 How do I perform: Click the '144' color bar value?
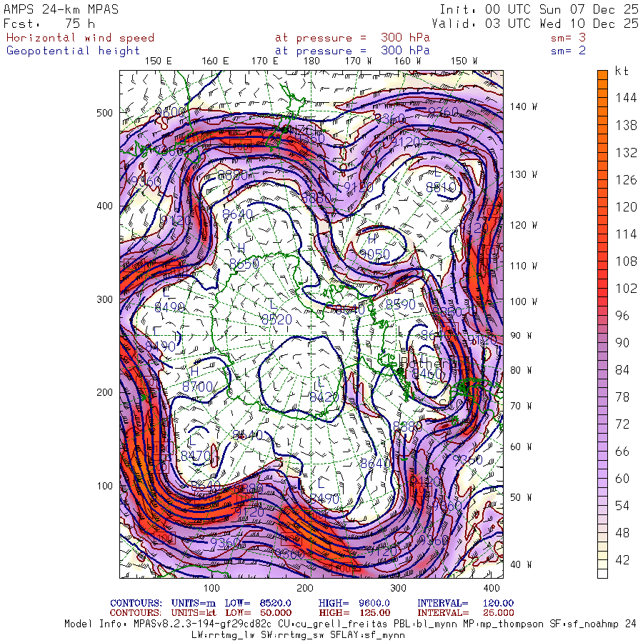pos(626,98)
